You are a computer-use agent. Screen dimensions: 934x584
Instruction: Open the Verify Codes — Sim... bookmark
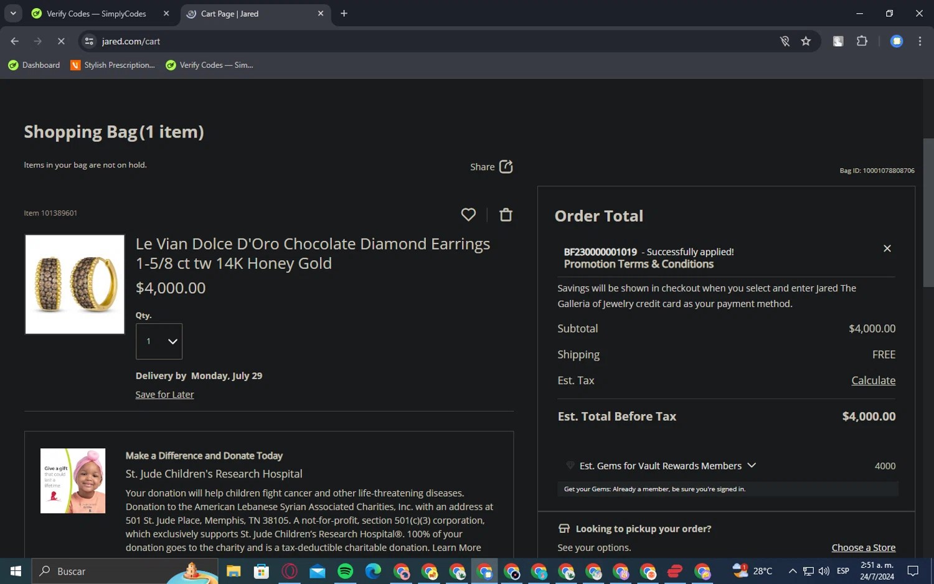(x=210, y=65)
